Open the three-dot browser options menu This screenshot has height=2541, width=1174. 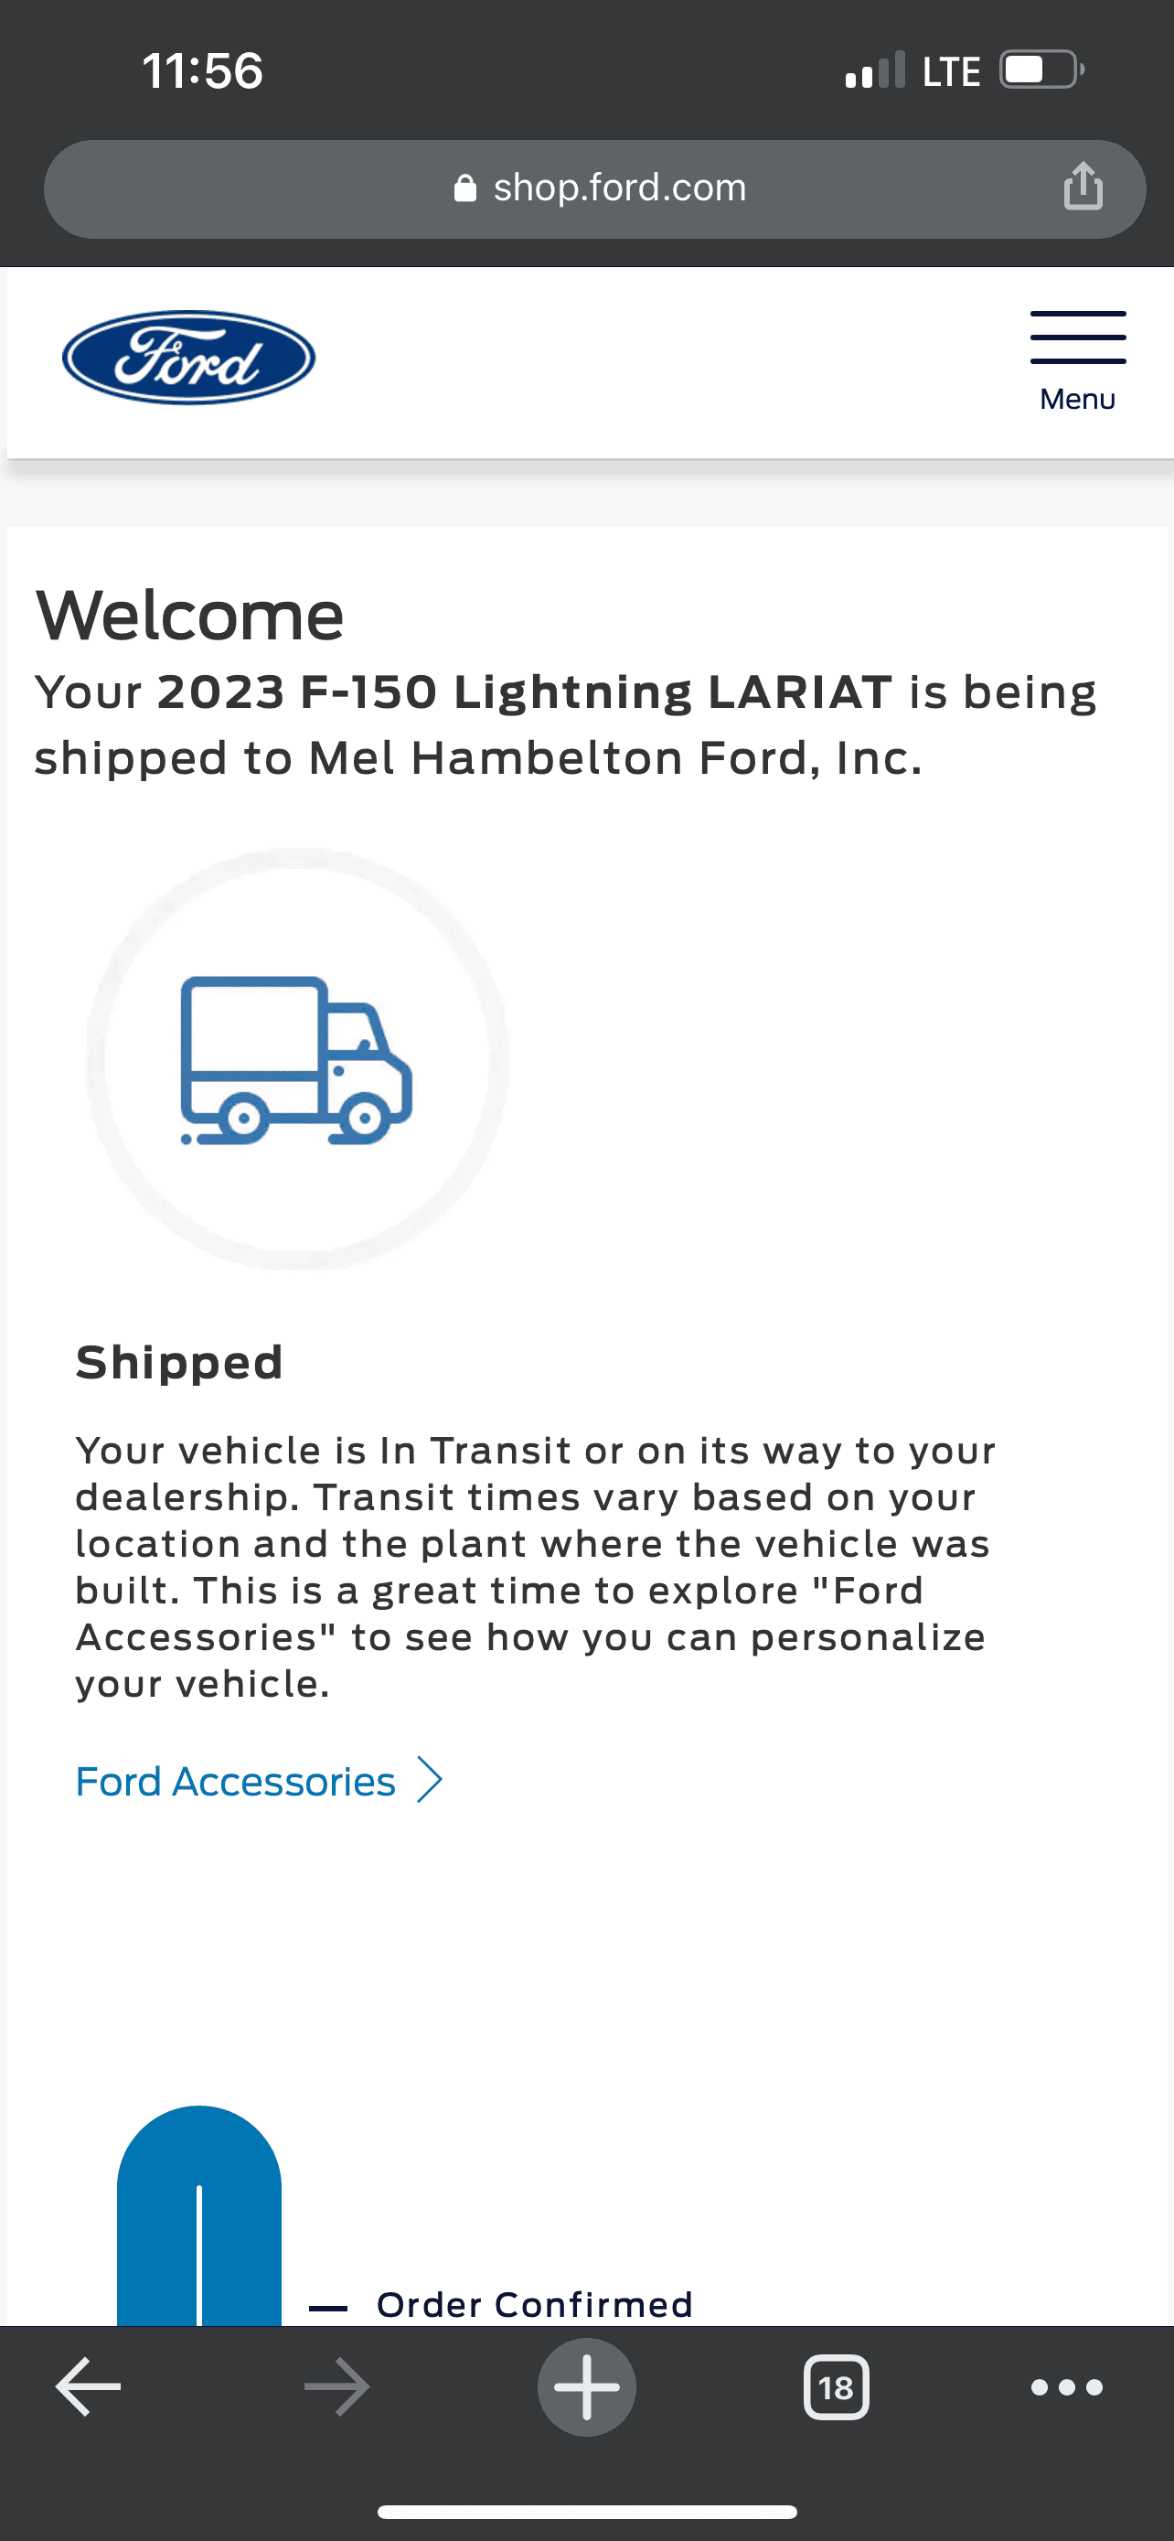click(1066, 2387)
